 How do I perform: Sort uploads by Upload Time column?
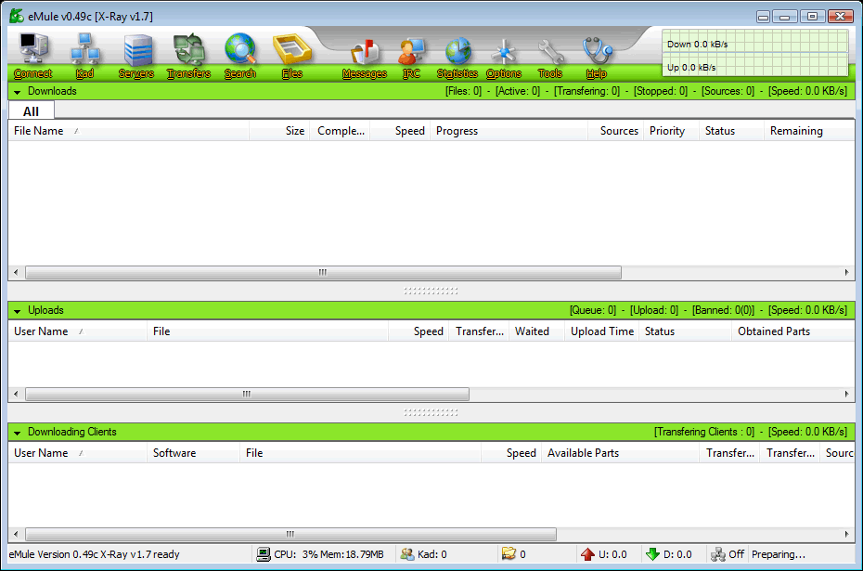click(601, 331)
